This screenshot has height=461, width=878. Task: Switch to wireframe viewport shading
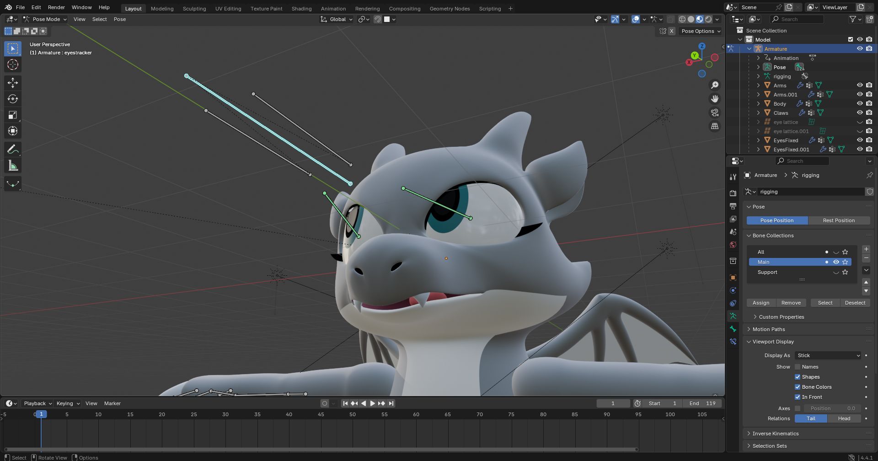[x=682, y=19]
